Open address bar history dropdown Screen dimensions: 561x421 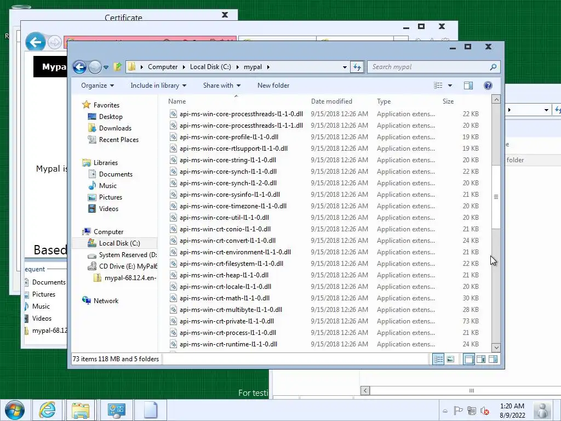[x=345, y=67]
